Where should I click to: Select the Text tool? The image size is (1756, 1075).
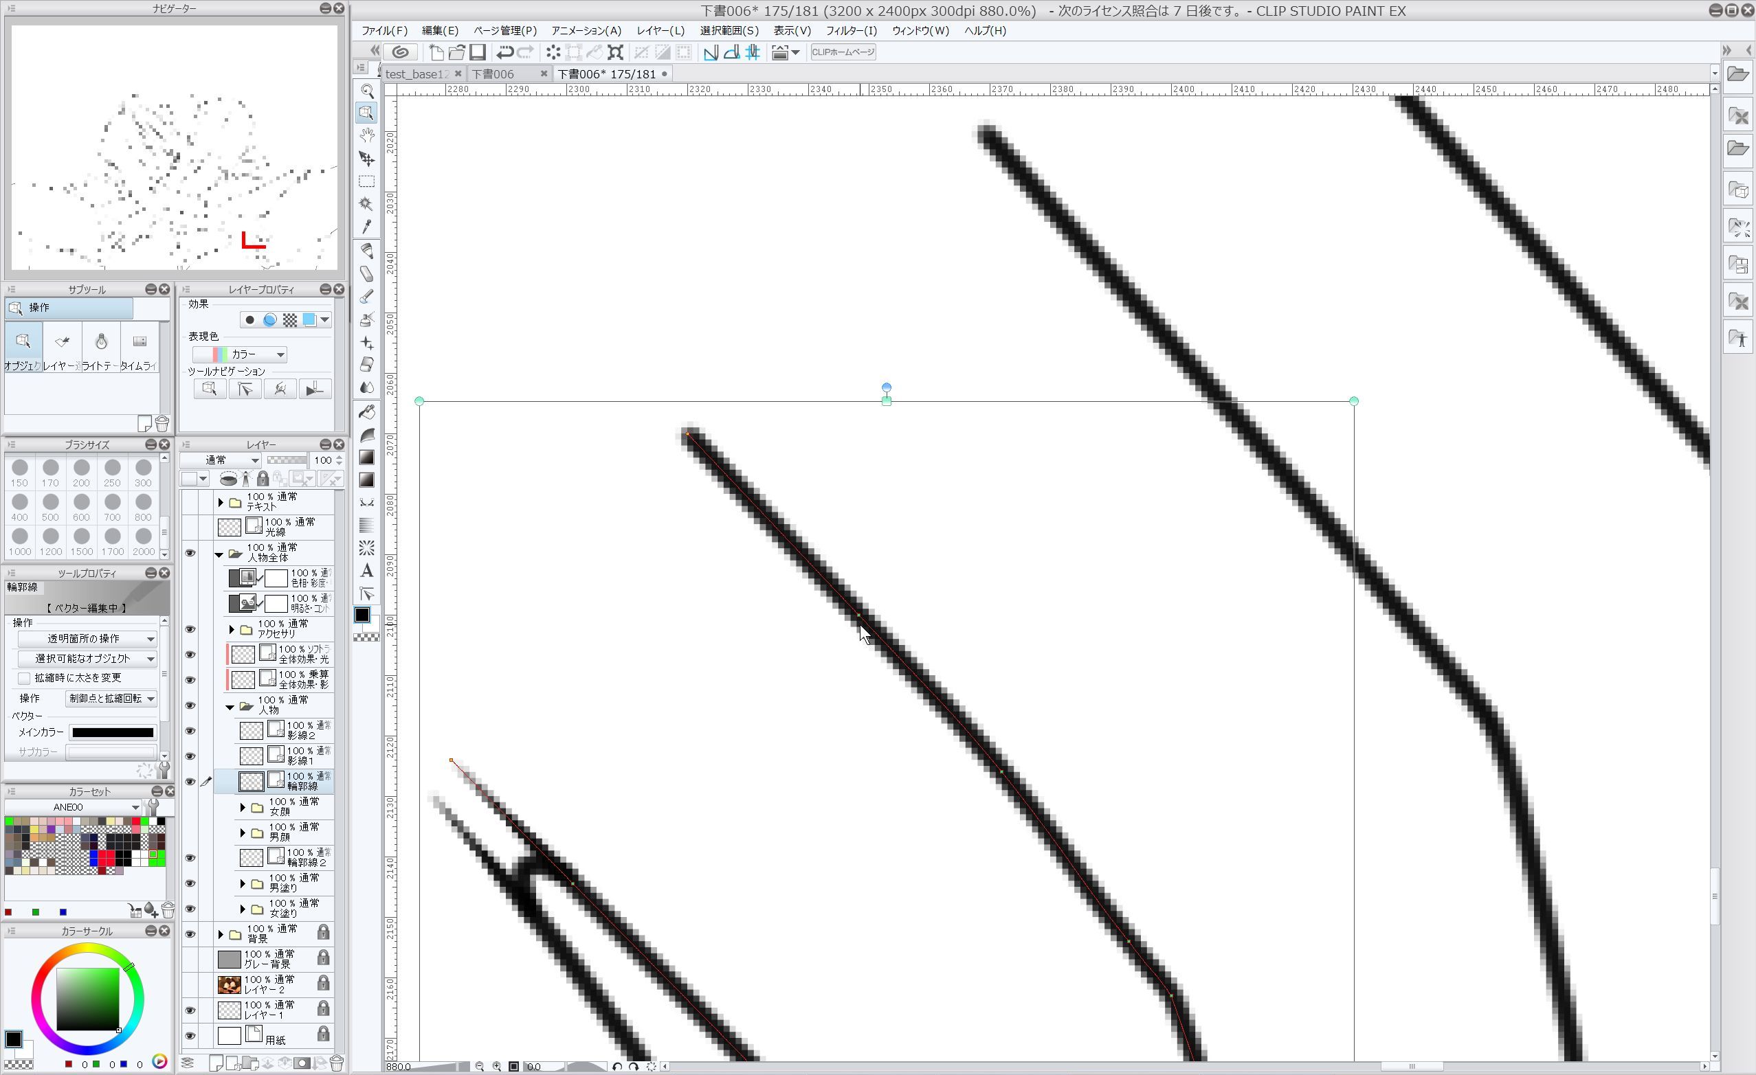(x=367, y=571)
